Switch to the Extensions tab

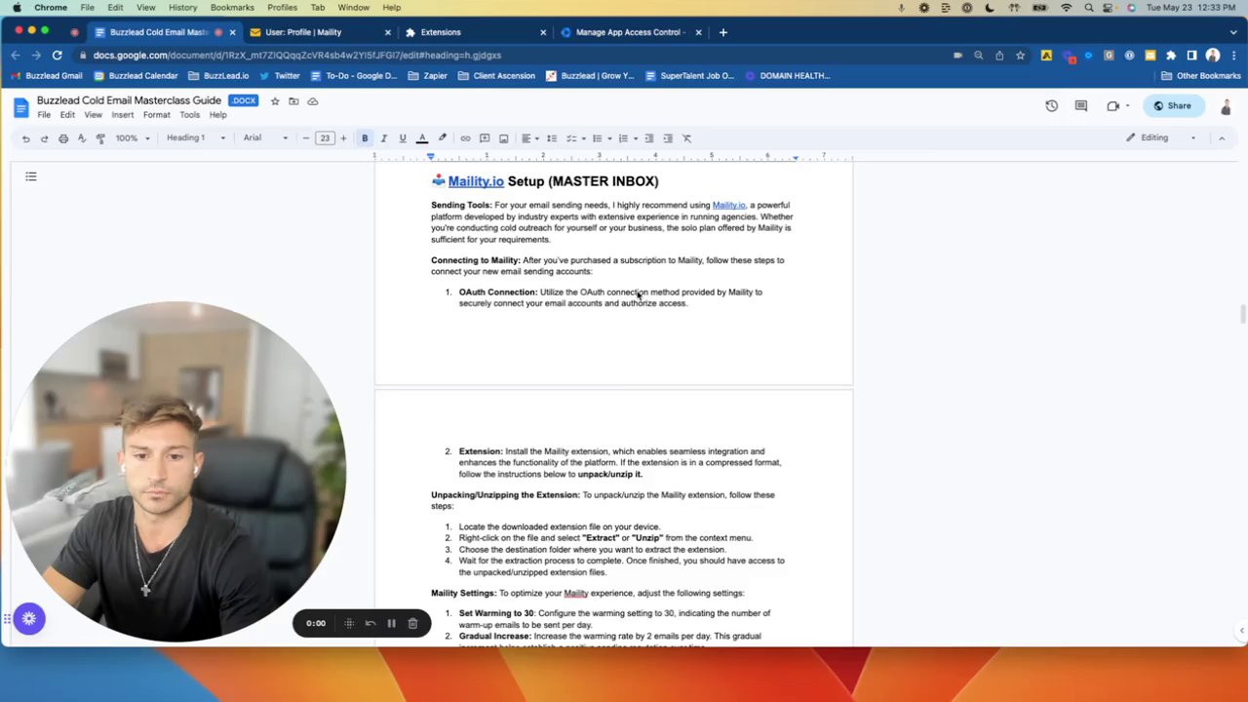pyautogui.click(x=475, y=32)
